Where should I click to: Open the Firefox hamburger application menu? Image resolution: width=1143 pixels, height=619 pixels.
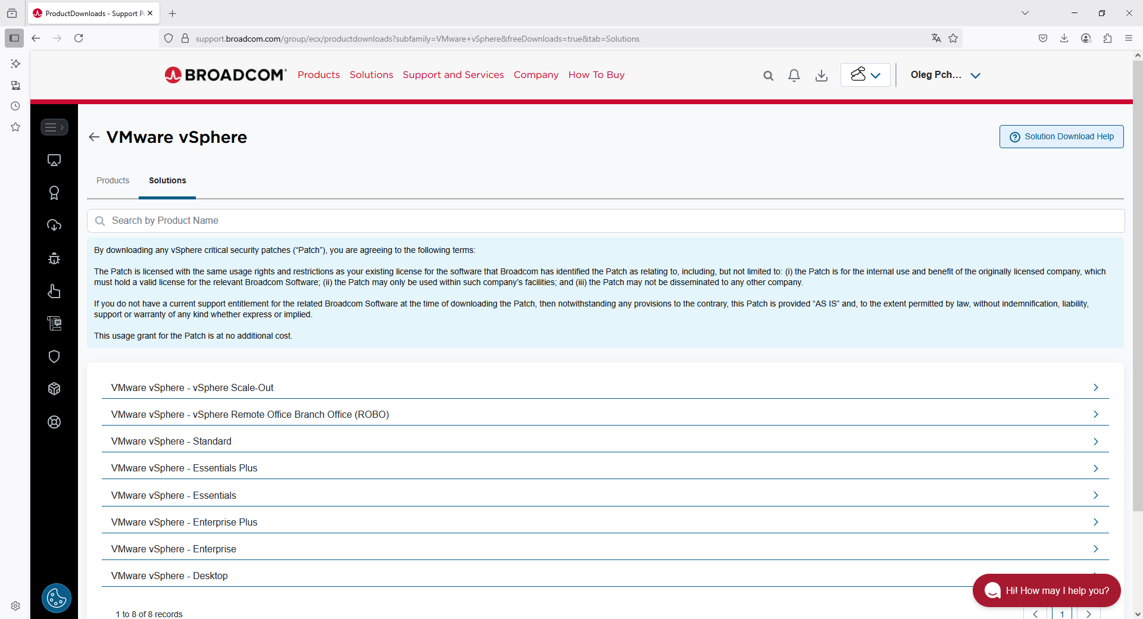point(1129,38)
